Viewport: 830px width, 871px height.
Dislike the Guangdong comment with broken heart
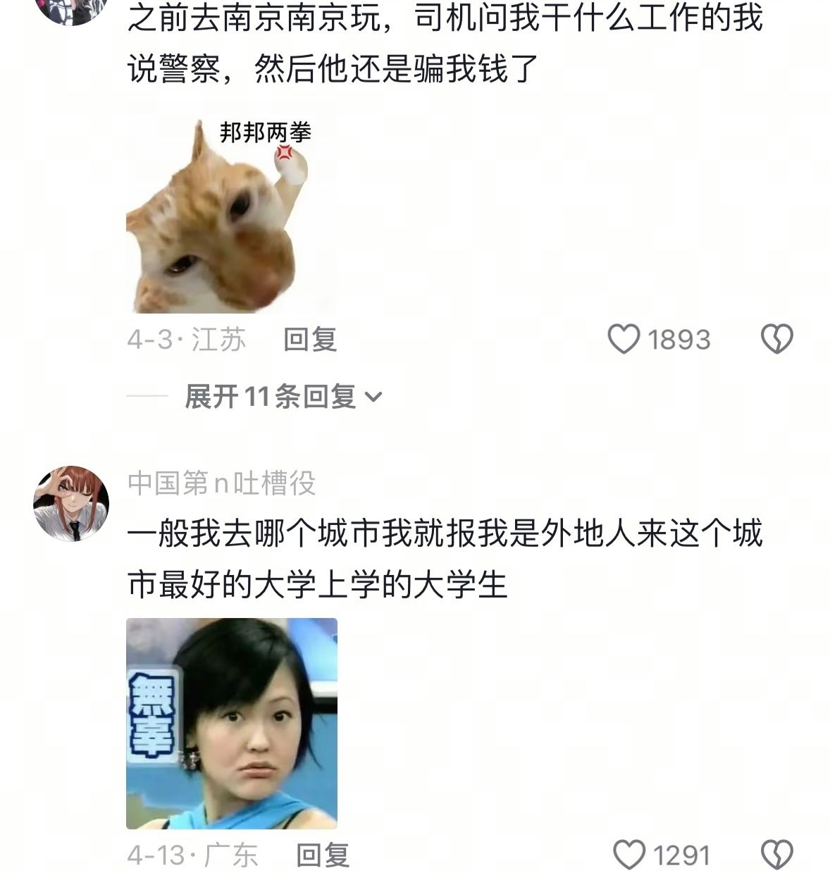tap(777, 855)
